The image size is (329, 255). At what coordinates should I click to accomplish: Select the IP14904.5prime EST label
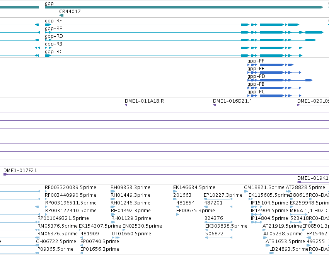(x=269, y=211)
